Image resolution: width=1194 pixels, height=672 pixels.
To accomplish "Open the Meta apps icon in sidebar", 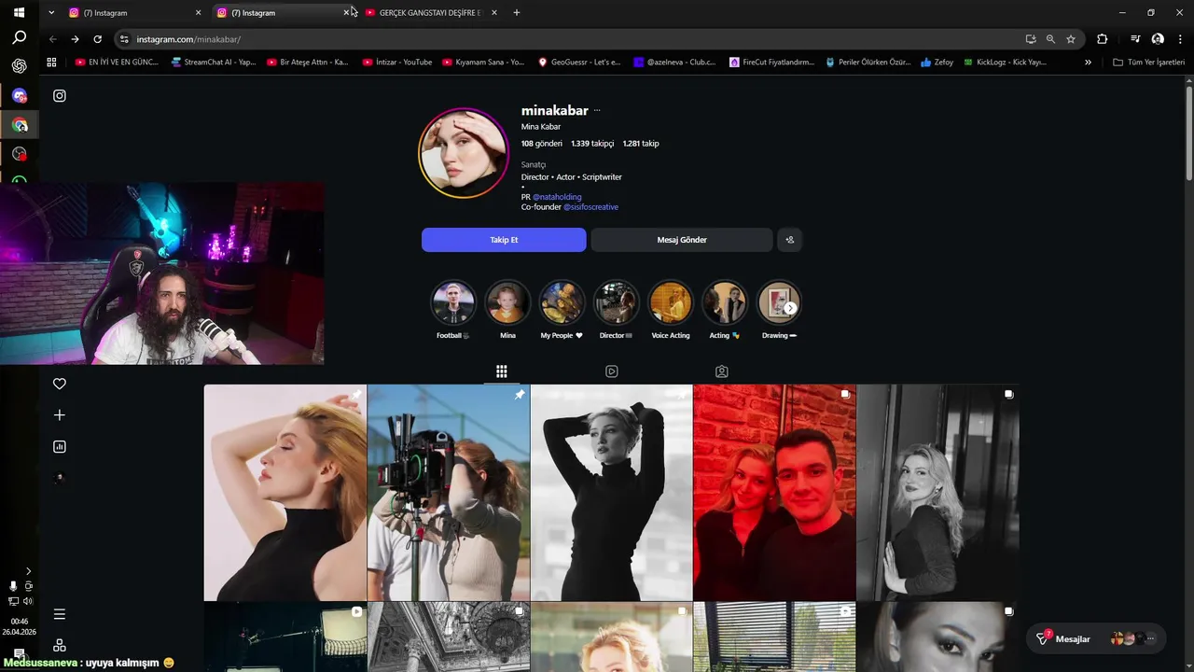I will click(x=60, y=645).
